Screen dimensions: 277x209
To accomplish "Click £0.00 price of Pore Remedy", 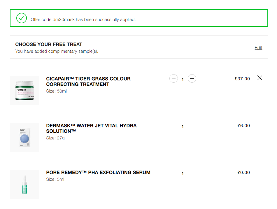I will [243, 173].
